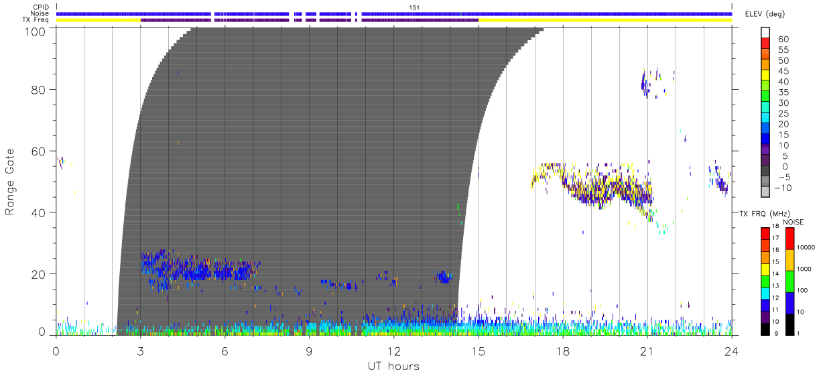This screenshot has height=380, width=823.
Task: Click the yellow-purple scatter band near range gate 50
Action: (593, 186)
